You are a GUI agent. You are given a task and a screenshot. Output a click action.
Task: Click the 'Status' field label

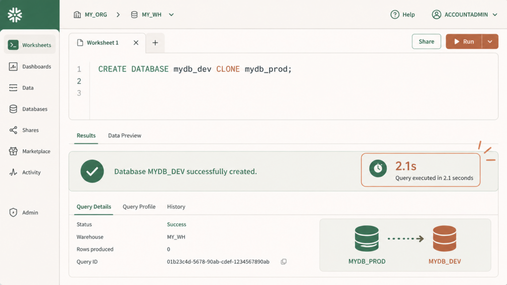click(x=84, y=224)
